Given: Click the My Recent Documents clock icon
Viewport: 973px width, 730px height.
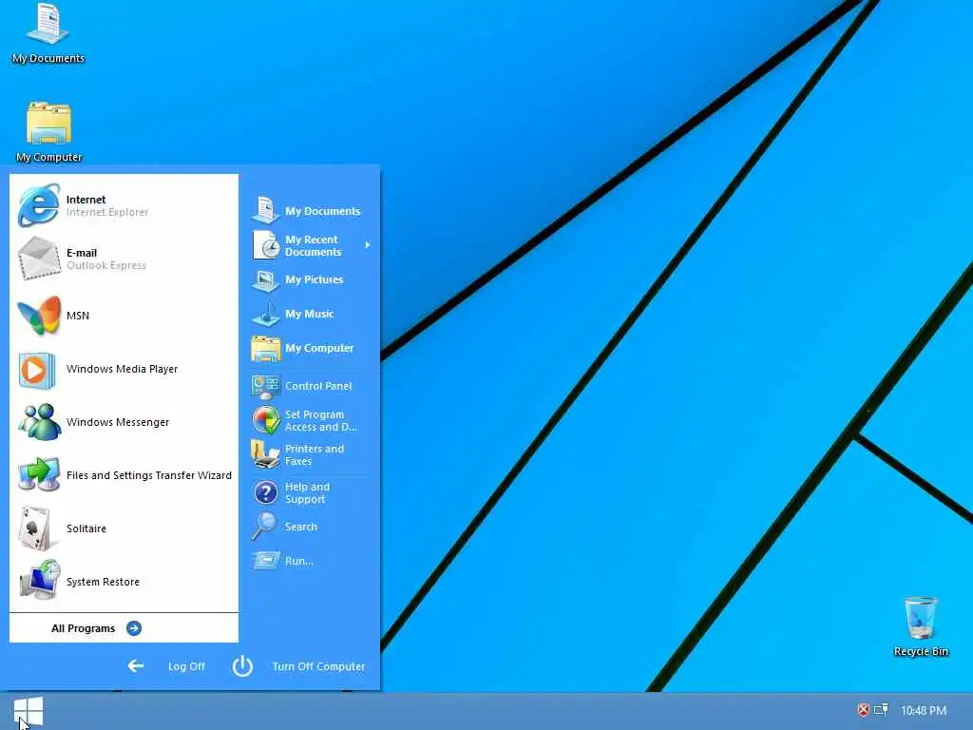Looking at the screenshot, I should tap(266, 245).
